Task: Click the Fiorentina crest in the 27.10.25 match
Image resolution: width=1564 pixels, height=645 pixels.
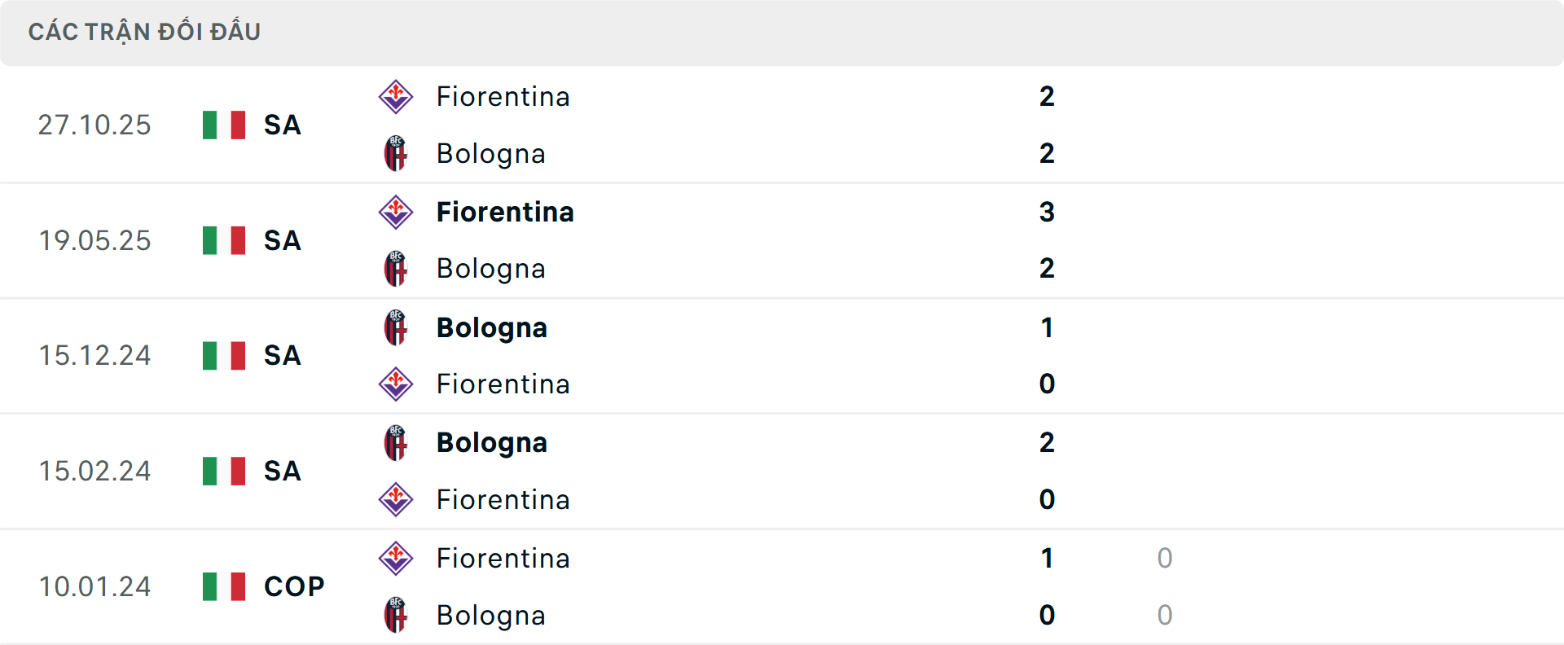Action: click(x=397, y=96)
